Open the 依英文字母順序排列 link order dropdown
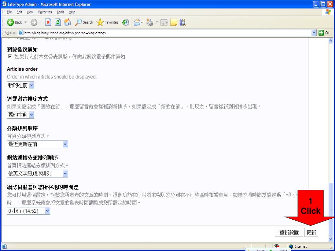The width and height of the screenshot is (335, 251). [37, 174]
